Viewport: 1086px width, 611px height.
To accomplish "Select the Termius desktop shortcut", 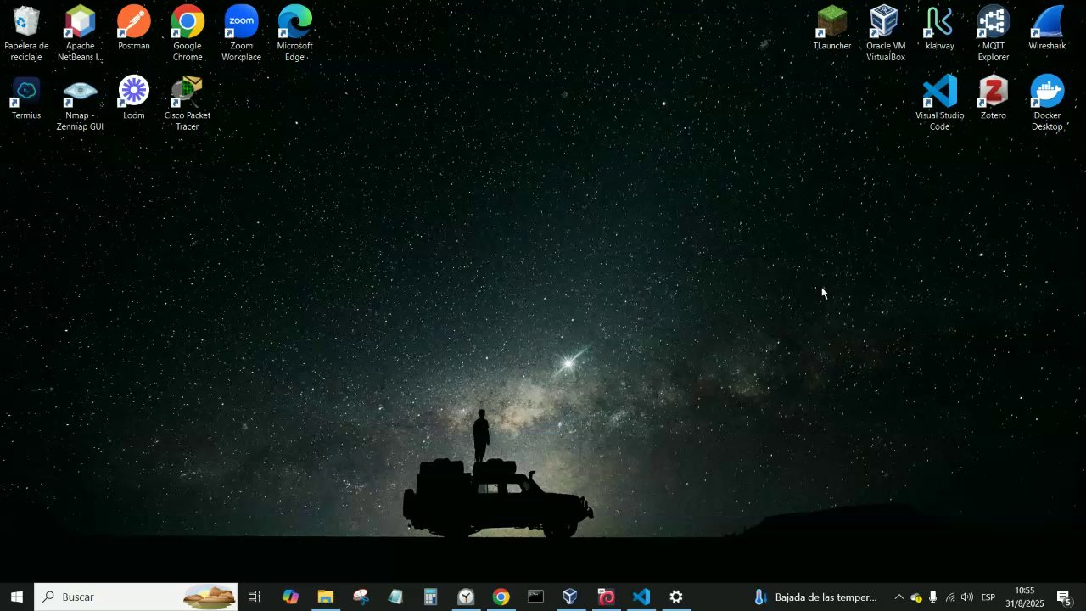I will [x=26, y=98].
